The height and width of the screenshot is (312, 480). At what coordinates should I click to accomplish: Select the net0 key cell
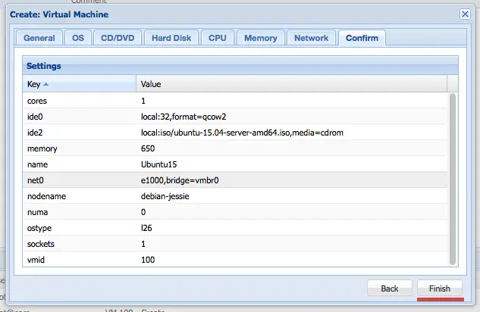tap(80, 180)
